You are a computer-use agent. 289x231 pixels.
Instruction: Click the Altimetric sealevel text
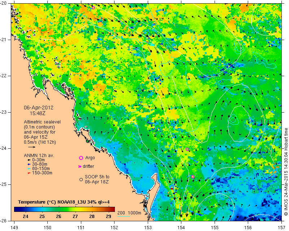tap(42, 122)
